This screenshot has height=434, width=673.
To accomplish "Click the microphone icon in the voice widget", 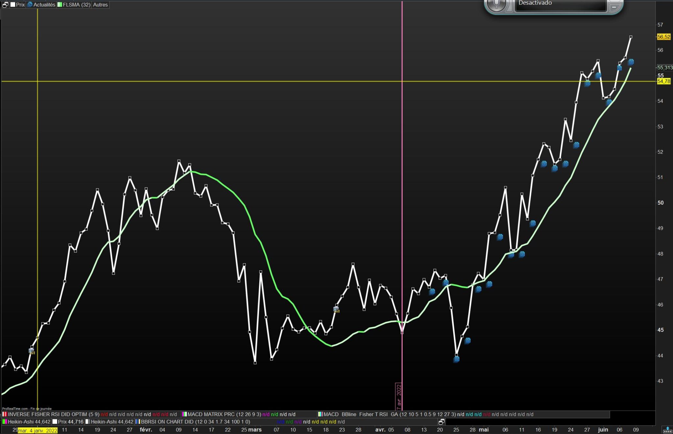I will pos(496,4).
